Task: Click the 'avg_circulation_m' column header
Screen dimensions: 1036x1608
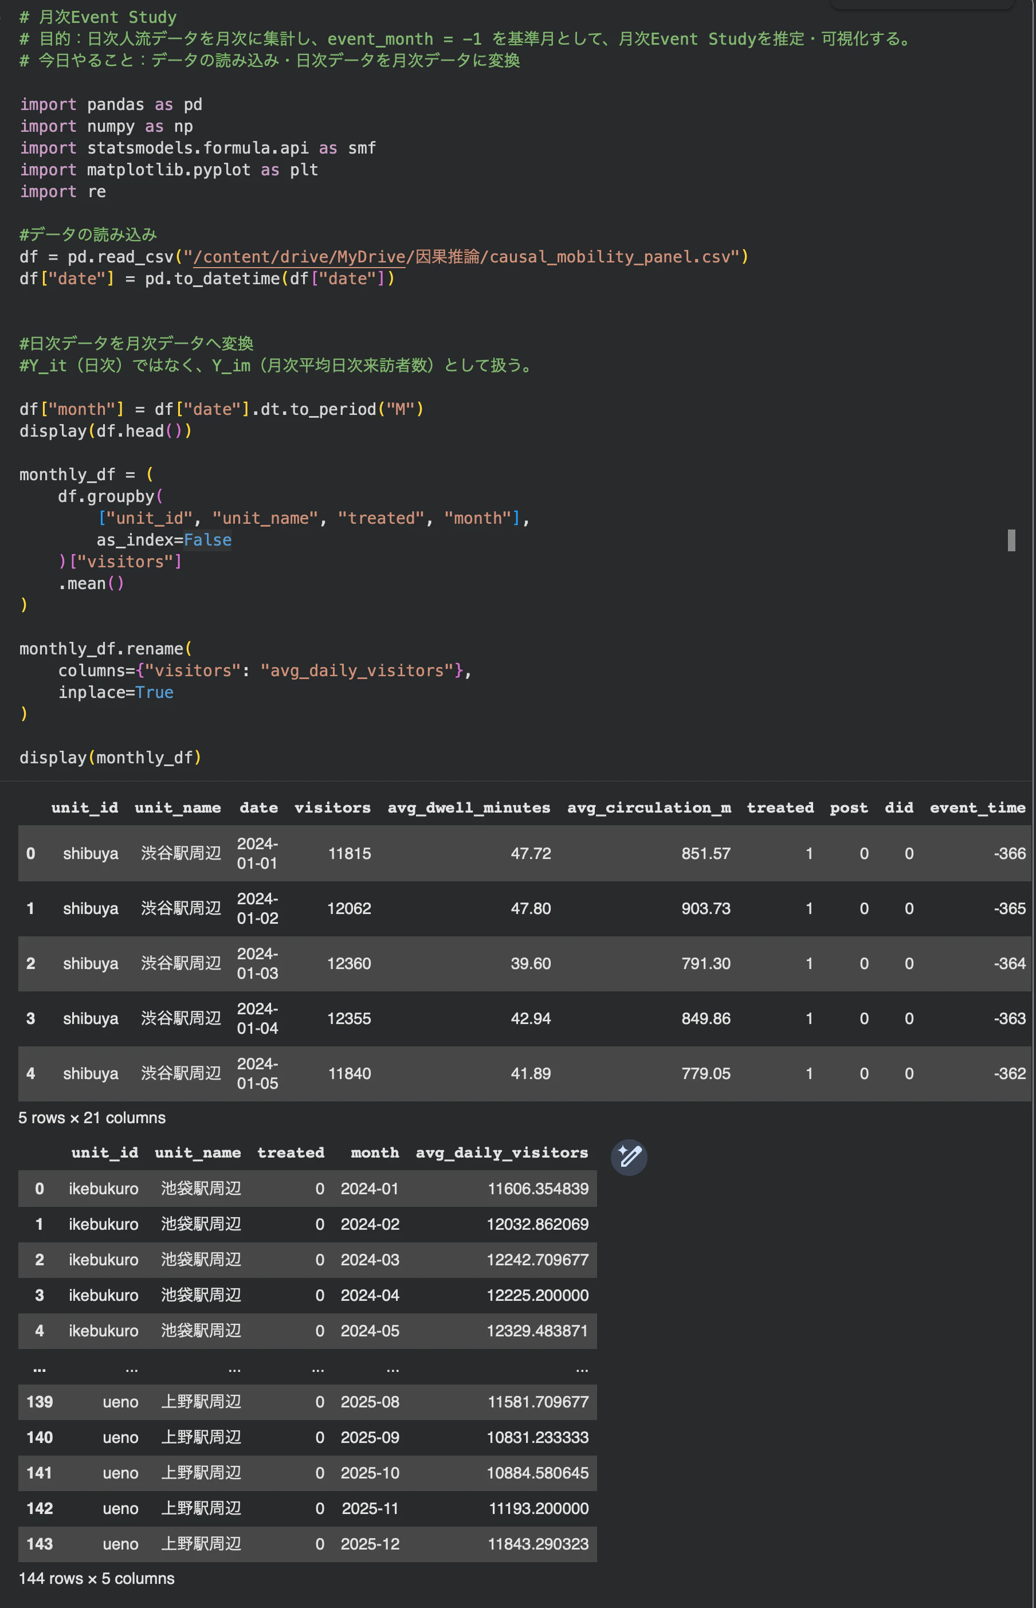Action: point(649,808)
